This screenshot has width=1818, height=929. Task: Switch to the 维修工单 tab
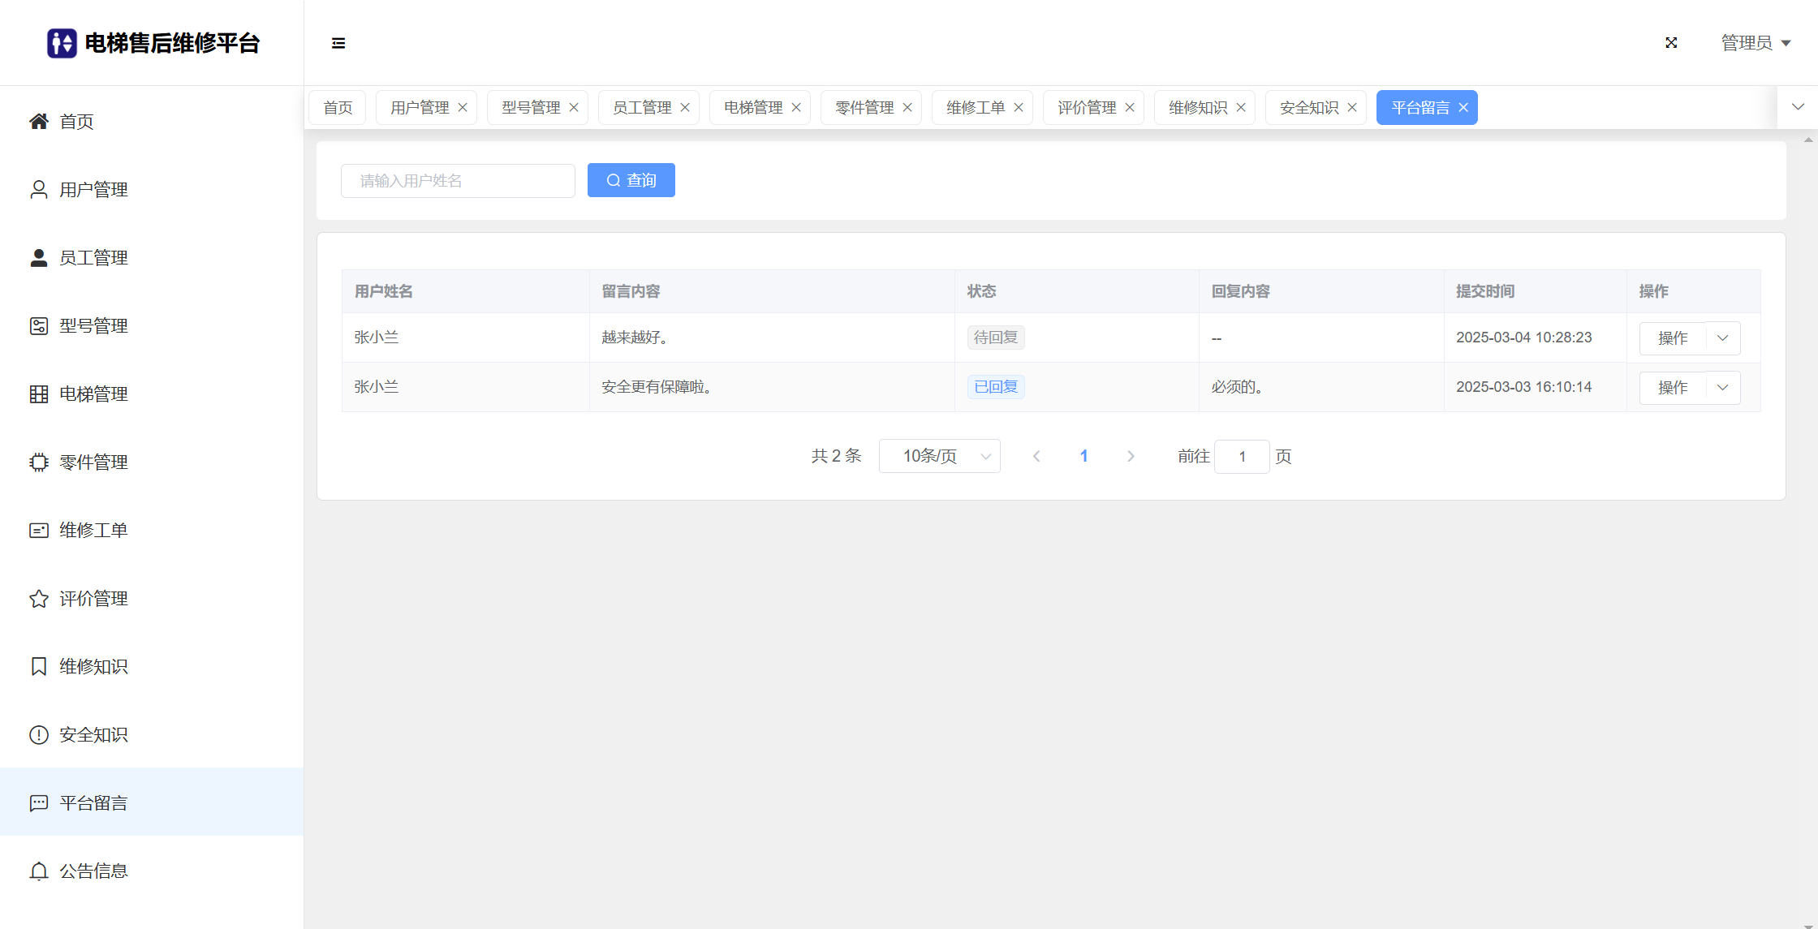pyautogui.click(x=975, y=108)
